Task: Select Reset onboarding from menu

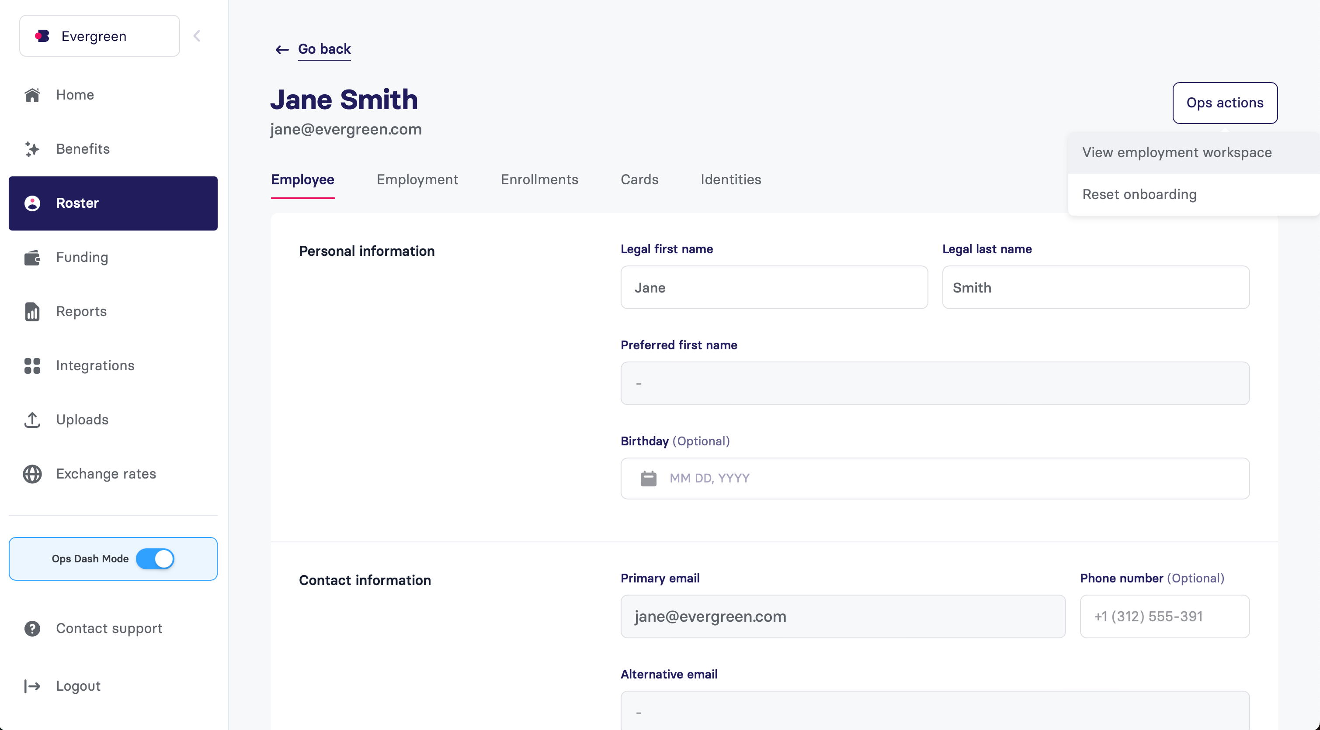Action: tap(1139, 195)
